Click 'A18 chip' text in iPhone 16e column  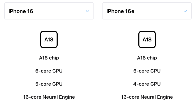coord(147,58)
